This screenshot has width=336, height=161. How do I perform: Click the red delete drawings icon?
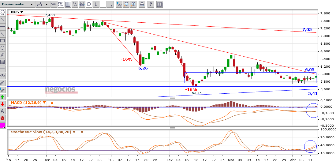pyautogui.click(x=2, y=118)
